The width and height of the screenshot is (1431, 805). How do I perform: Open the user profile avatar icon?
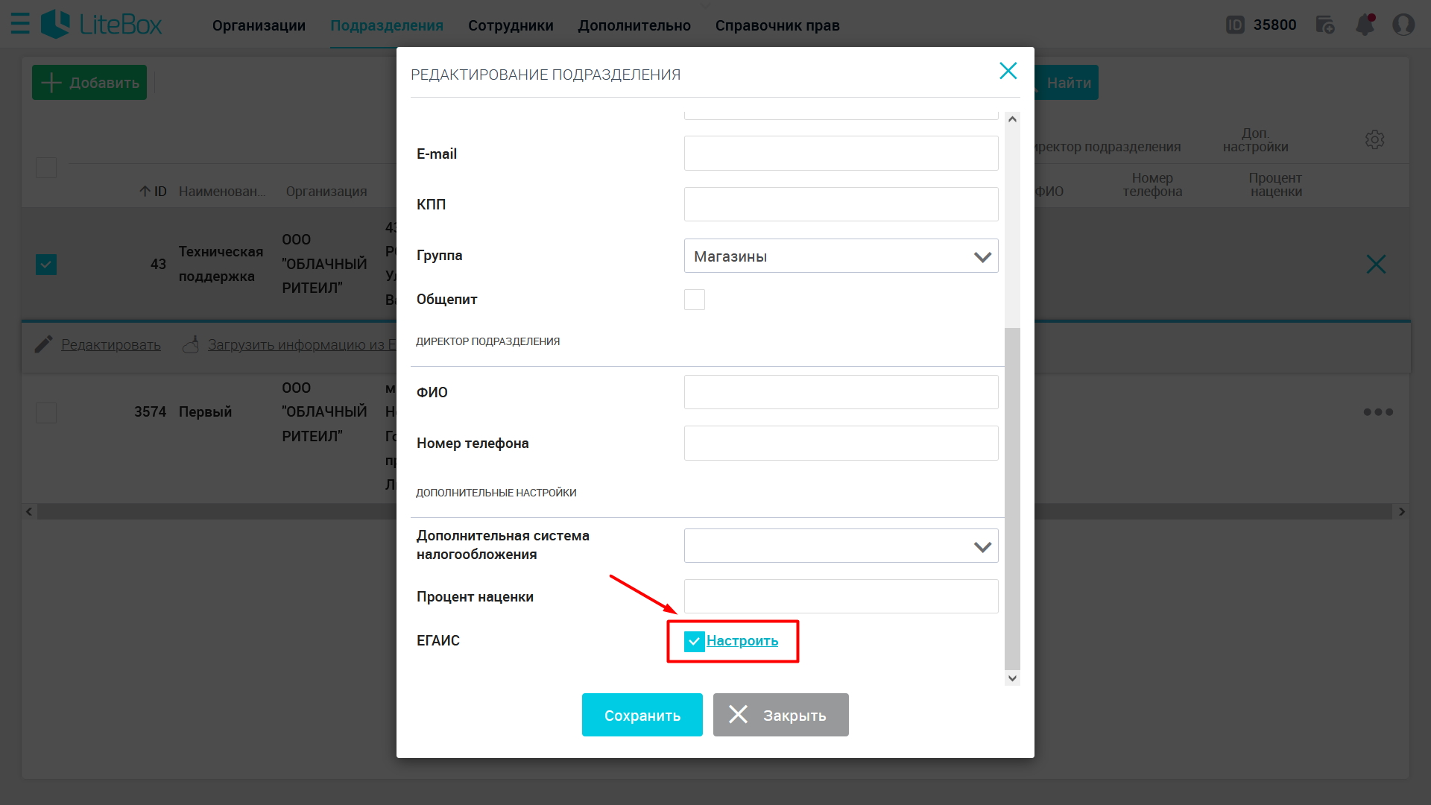click(1404, 25)
